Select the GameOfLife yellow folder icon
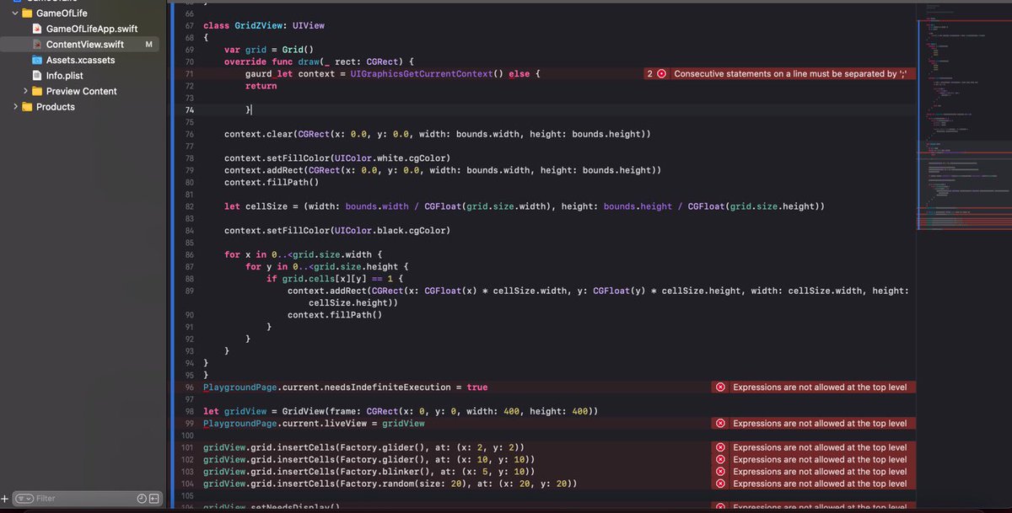Viewport: 1012px width, 513px height. click(27, 13)
